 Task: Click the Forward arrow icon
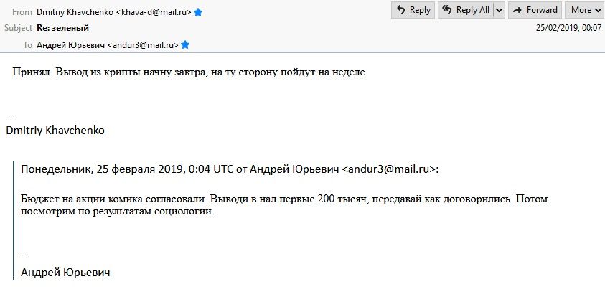[517, 11]
